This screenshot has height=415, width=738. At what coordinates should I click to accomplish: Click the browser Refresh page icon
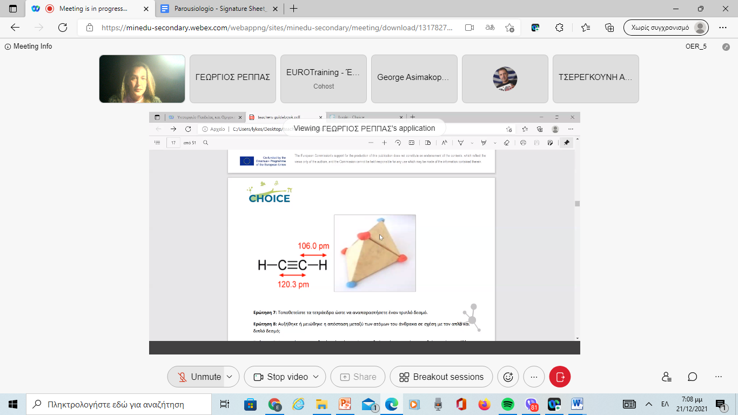click(x=62, y=28)
